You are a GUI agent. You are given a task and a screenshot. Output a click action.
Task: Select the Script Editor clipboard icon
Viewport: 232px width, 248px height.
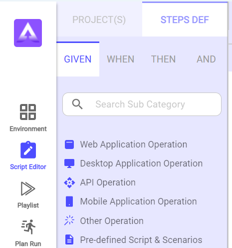(x=28, y=150)
